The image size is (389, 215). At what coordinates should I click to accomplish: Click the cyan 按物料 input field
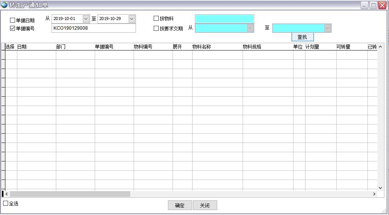tap(224, 19)
